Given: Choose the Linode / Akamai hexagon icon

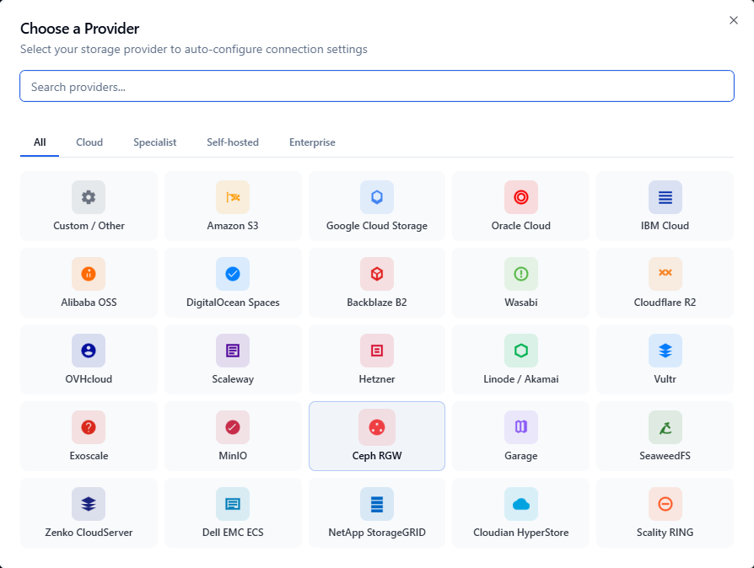Looking at the screenshot, I should [520, 351].
